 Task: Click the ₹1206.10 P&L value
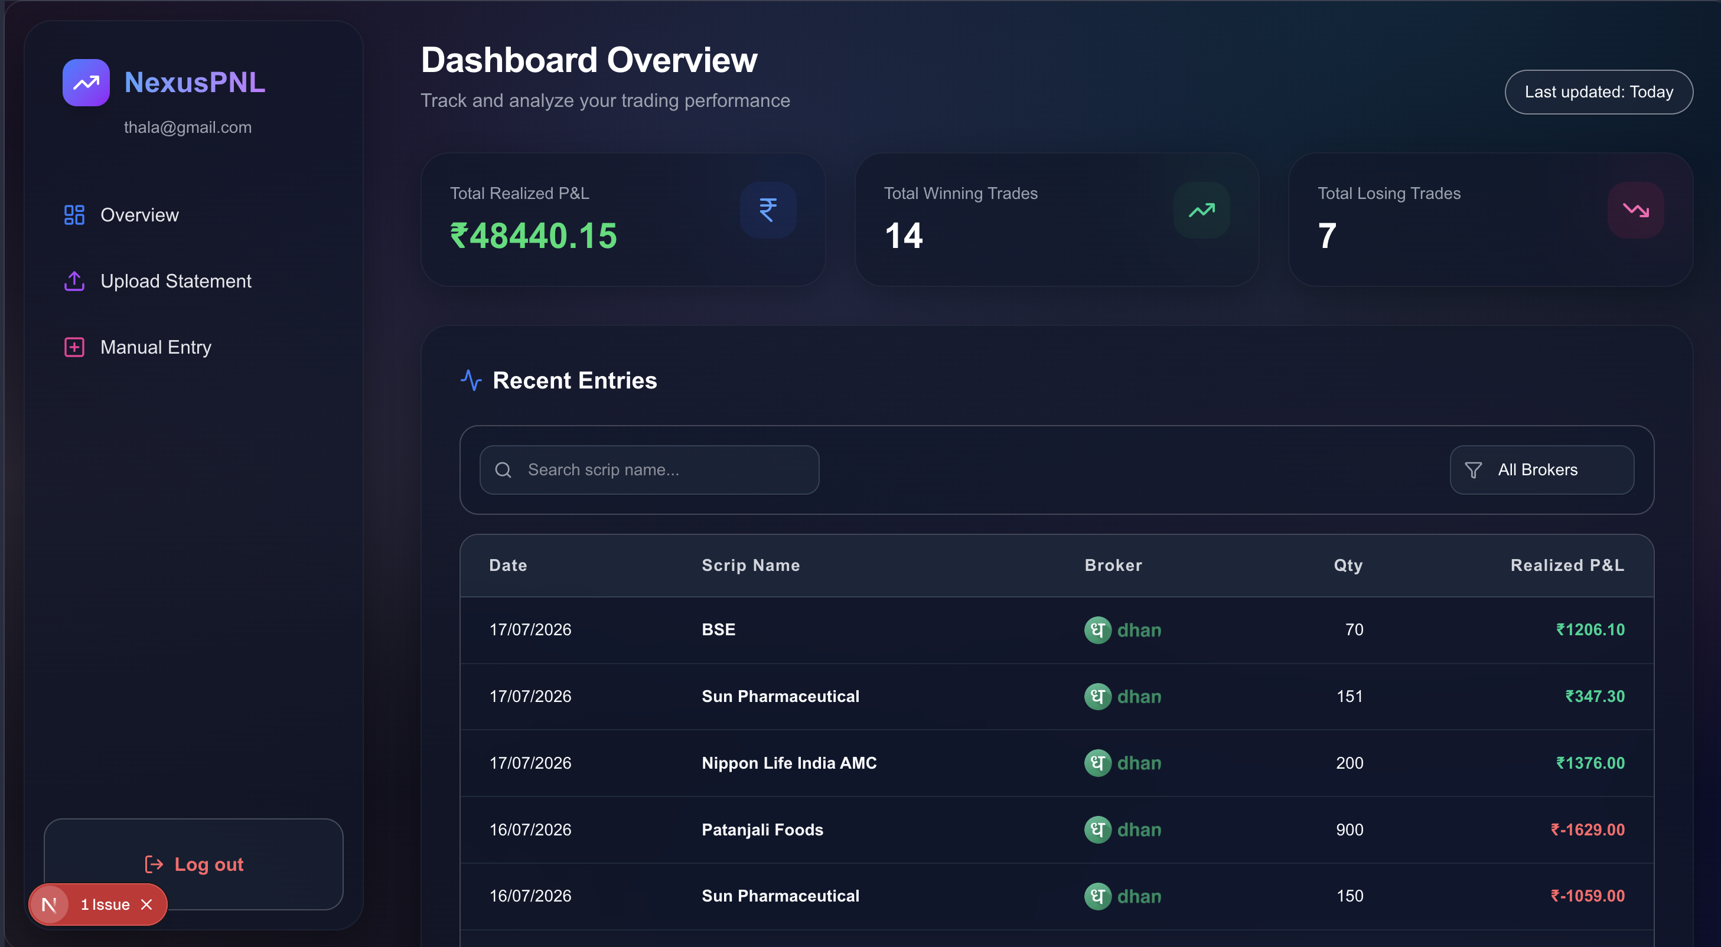(x=1590, y=630)
